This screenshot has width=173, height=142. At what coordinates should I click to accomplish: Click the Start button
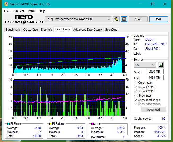click(138, 19)
